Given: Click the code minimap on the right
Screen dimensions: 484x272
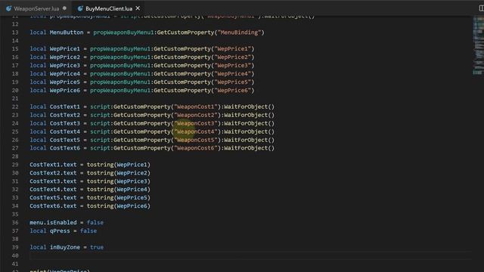Looking at the screenshot, I should pyautogui.click(x=478, y=46).
